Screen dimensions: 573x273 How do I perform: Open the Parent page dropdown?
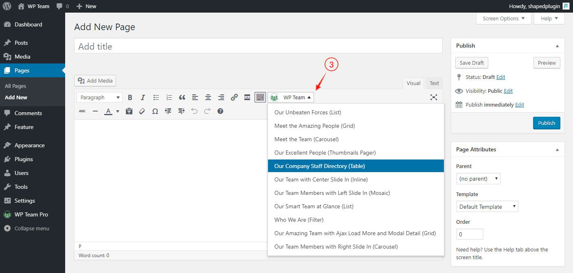point(478,179)
